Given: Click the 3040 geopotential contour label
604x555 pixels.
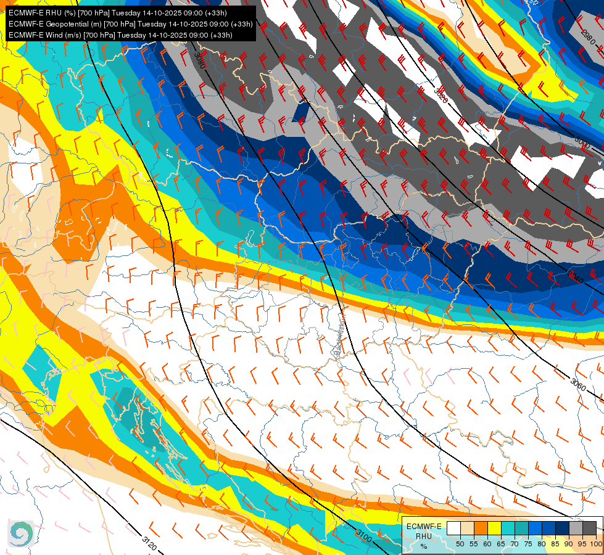Looking at the screenshot, I should tap(576, 277).
